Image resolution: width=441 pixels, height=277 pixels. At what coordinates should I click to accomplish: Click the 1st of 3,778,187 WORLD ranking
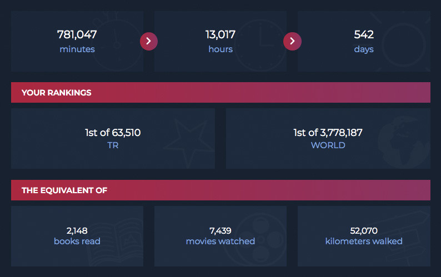point(328,139)
